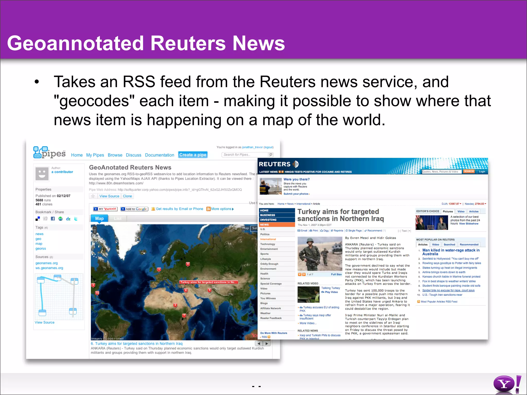Increase article text size with plus
The image size is (527, 395).
coord(409,231)
